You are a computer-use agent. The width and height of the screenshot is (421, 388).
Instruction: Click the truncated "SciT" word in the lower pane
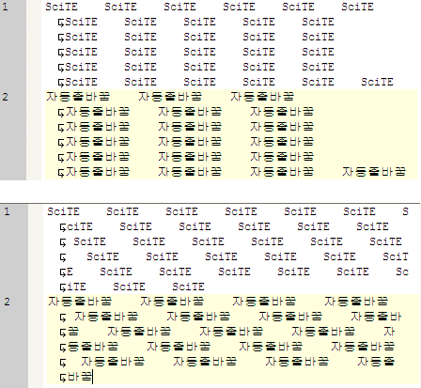click(x=396, y=256)
